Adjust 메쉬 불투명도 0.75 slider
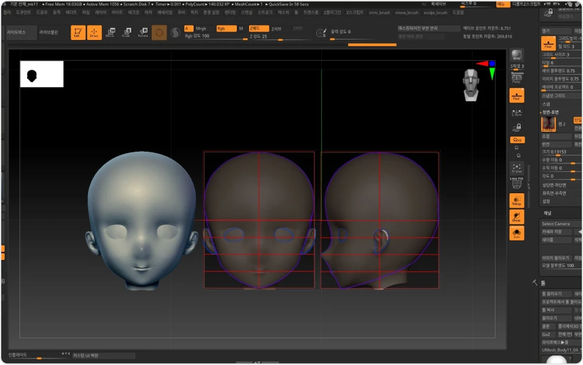Viewport: 583px width, 365px height. tap(561, 71)
